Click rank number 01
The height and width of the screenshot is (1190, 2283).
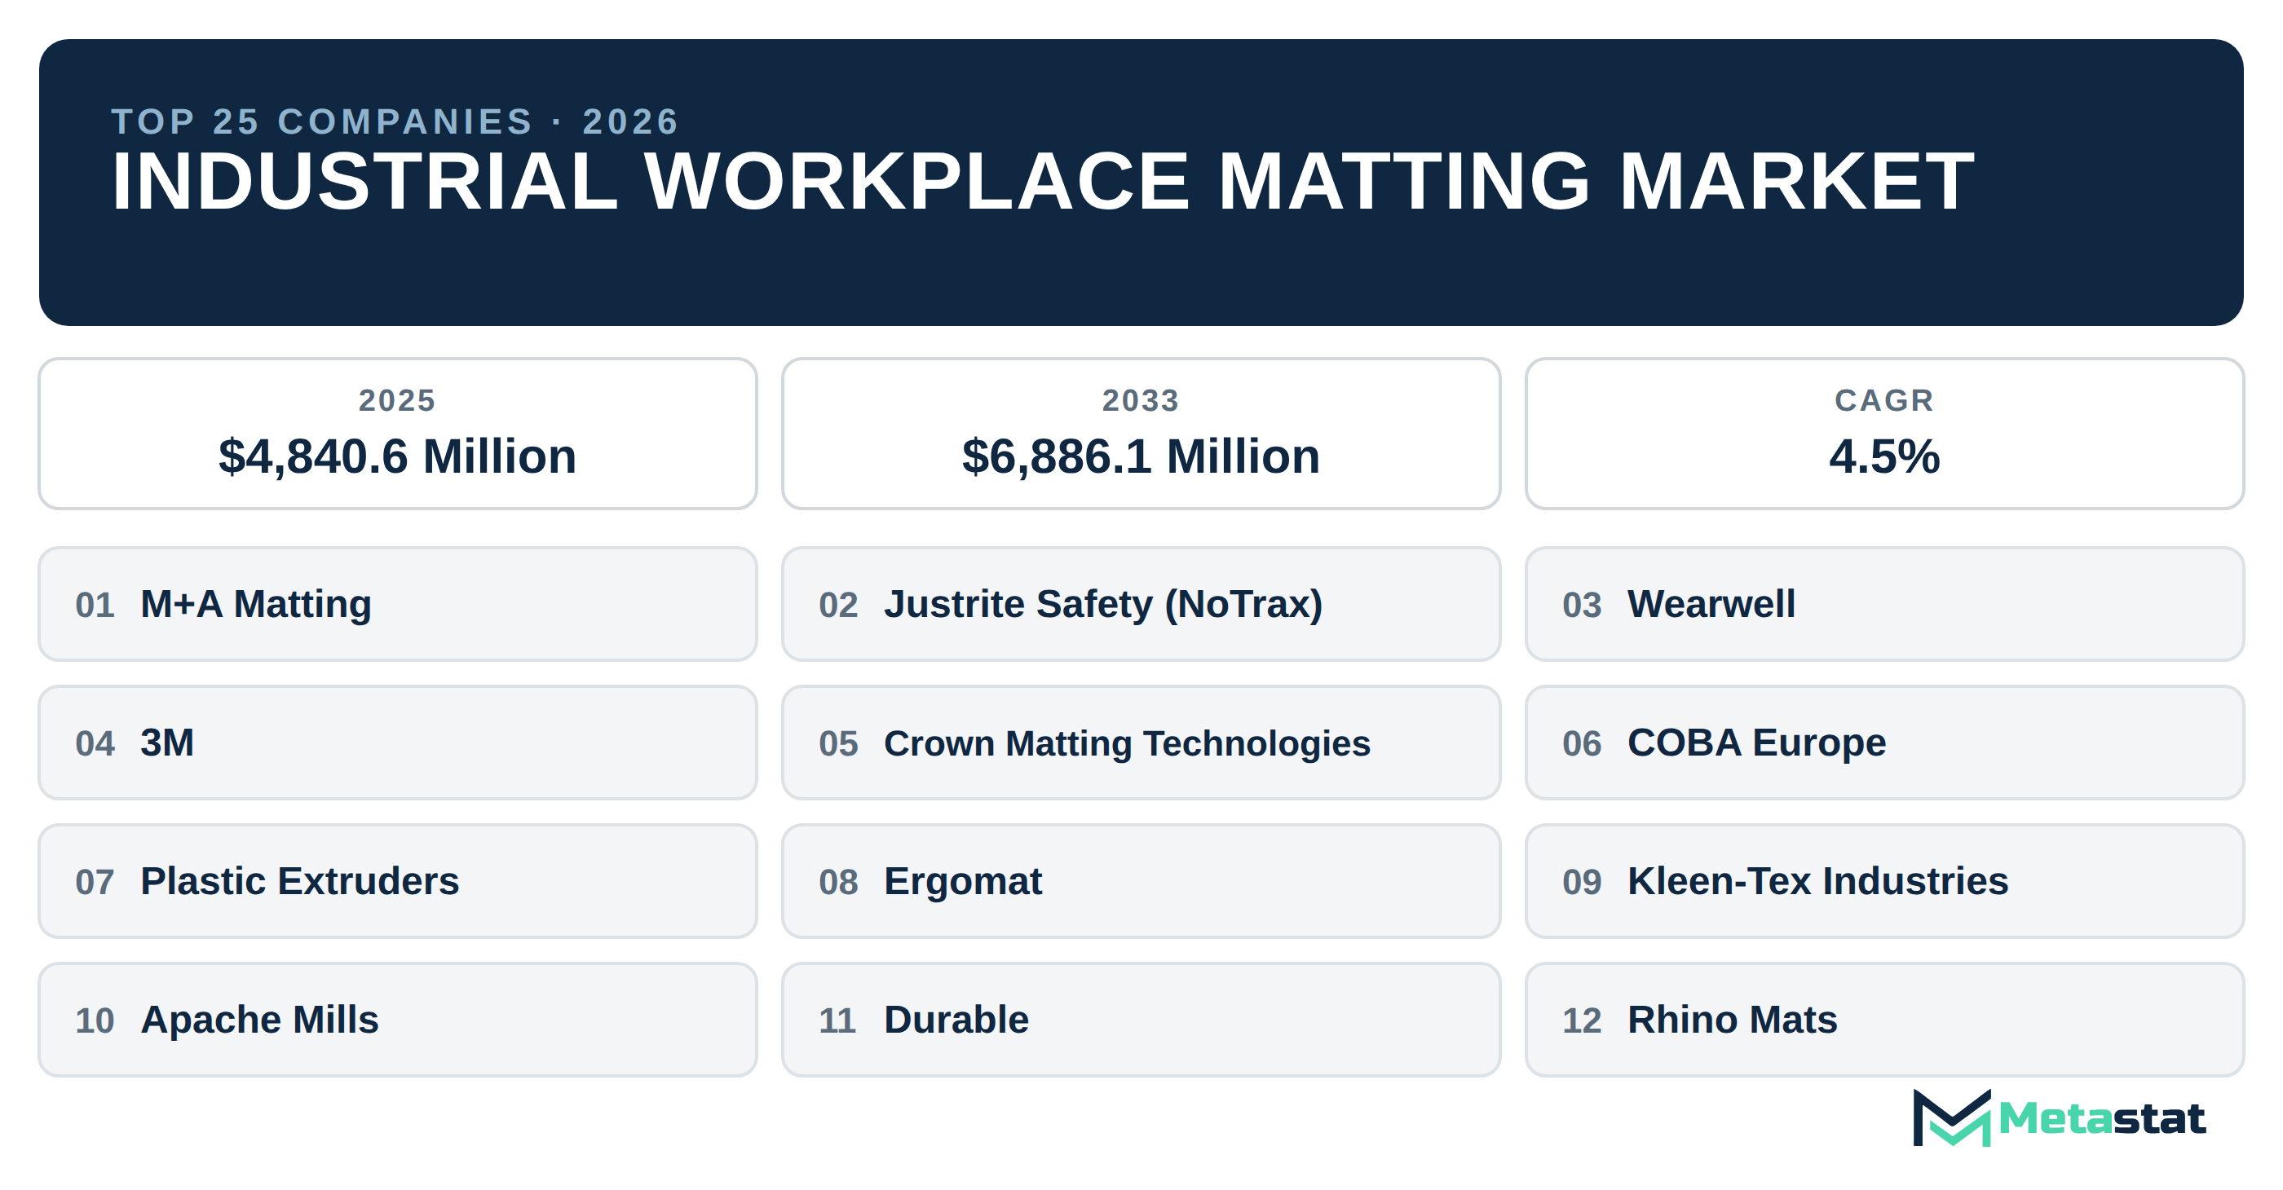(x=95, y=606)
